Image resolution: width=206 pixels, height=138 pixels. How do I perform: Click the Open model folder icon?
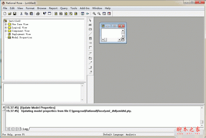[x=10, y=13]
